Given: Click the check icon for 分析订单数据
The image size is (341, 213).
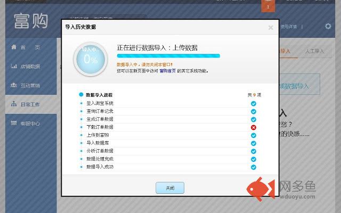Looking at the screenshot, I should pos(254,151).
